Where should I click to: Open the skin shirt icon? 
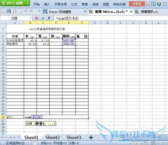tap(164, 4)
